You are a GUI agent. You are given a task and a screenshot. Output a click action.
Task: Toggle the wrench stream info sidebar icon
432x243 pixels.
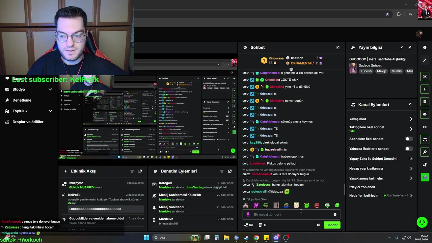[425, 152]
